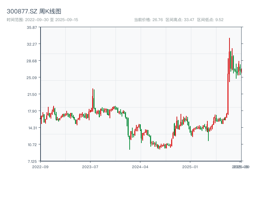Screen dimensions: 268x201
Task: Click the x-axis label 2025-01
Action: point(190,167)
